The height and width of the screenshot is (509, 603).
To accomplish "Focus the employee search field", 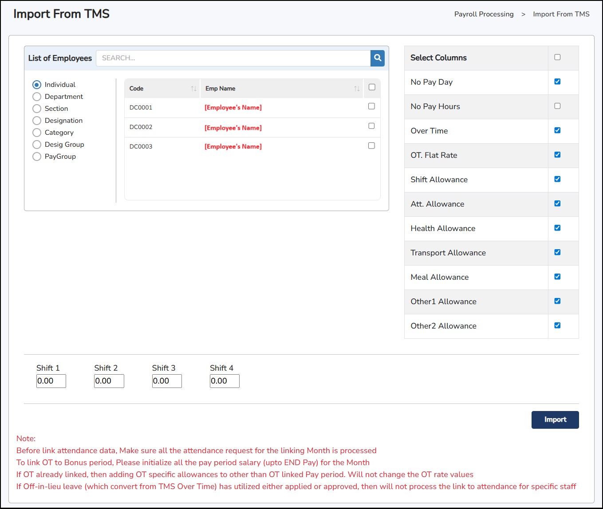I will (x=233, y=58).
